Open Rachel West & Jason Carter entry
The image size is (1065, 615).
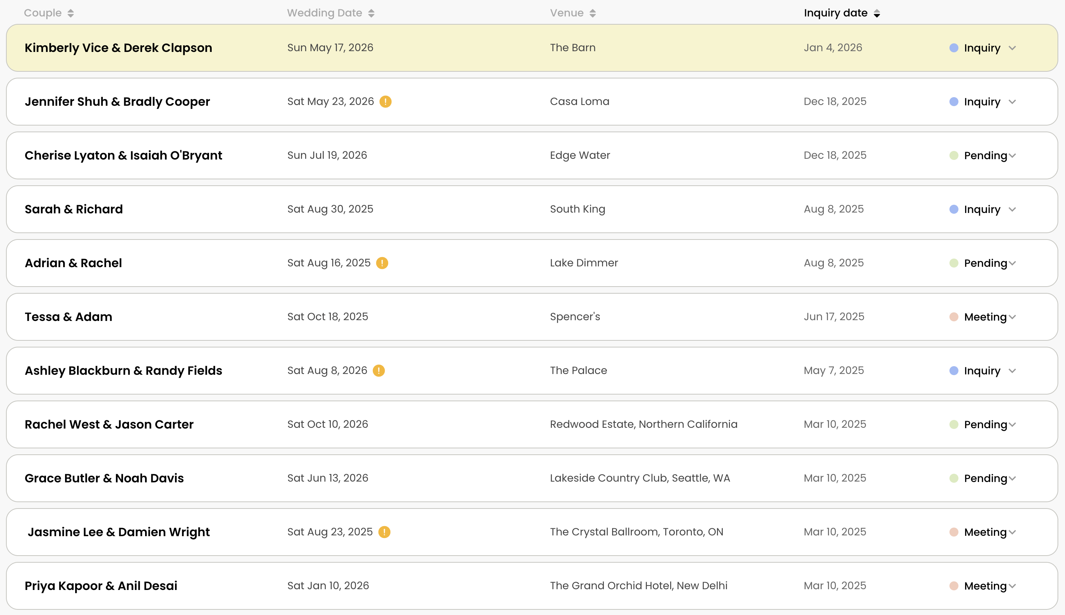(109, 424)
